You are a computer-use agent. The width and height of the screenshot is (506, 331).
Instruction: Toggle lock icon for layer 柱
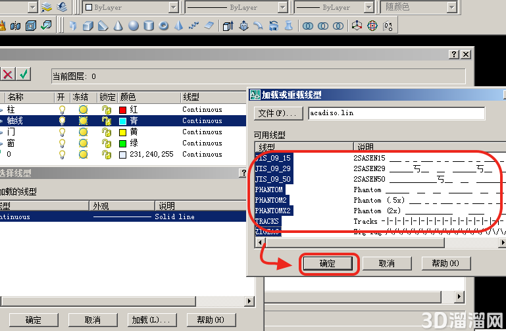pos(106,110)
